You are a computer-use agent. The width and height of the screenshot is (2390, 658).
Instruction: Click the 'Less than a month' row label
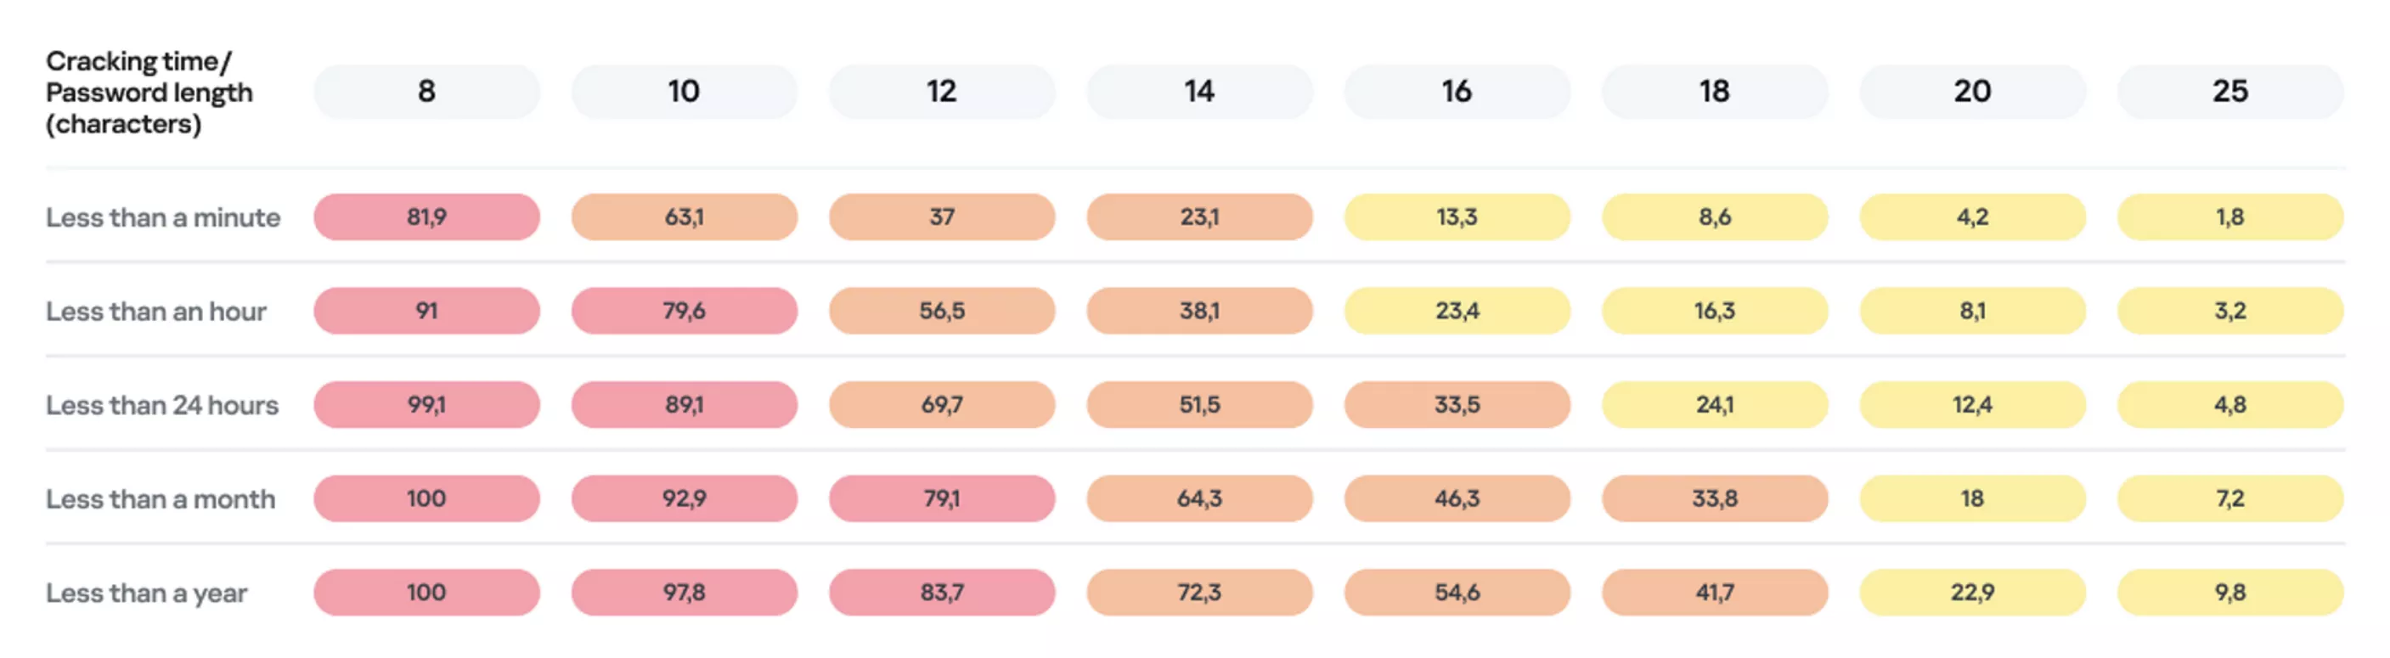(x=161, y=498)
